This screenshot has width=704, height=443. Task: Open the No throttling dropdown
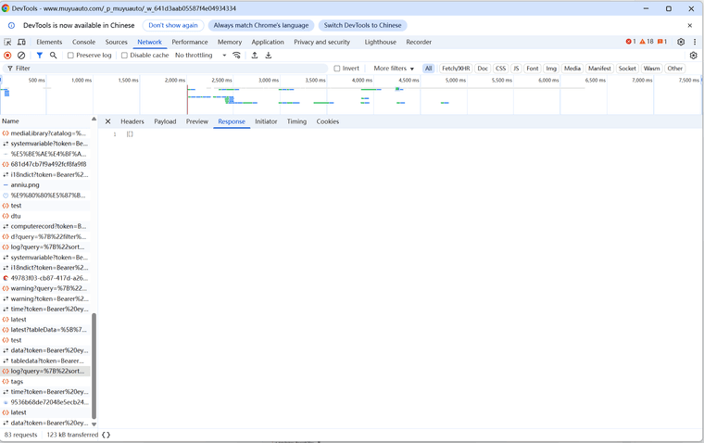(x=201, y=56)
